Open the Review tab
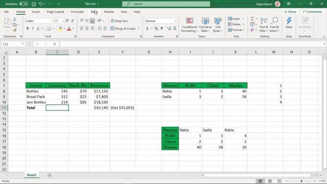The image size is (327, 184). point(109,12)
